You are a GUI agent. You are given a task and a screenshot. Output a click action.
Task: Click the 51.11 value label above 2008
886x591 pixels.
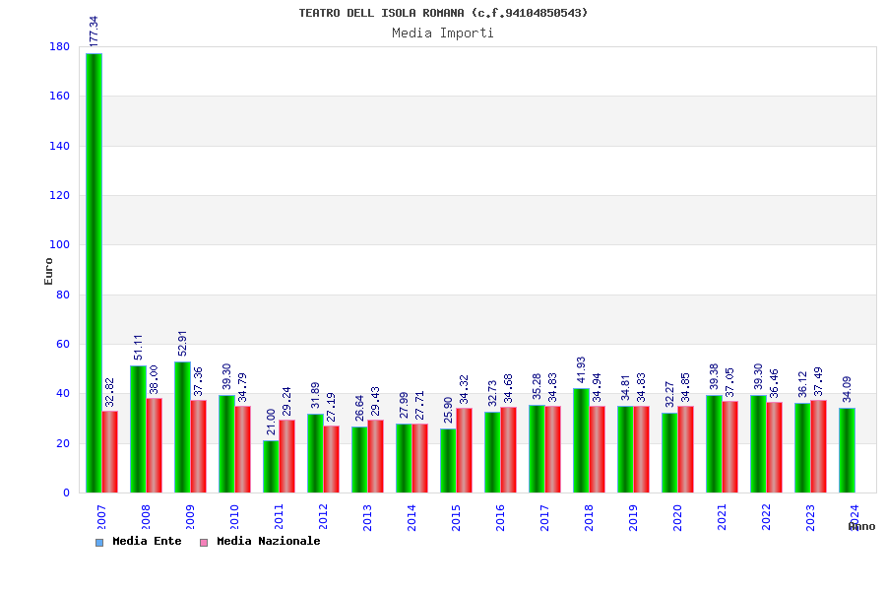pyautogui.click(x=139, y=348)
